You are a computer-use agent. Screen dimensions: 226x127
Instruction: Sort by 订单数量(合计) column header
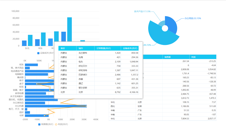coord(108,48)
